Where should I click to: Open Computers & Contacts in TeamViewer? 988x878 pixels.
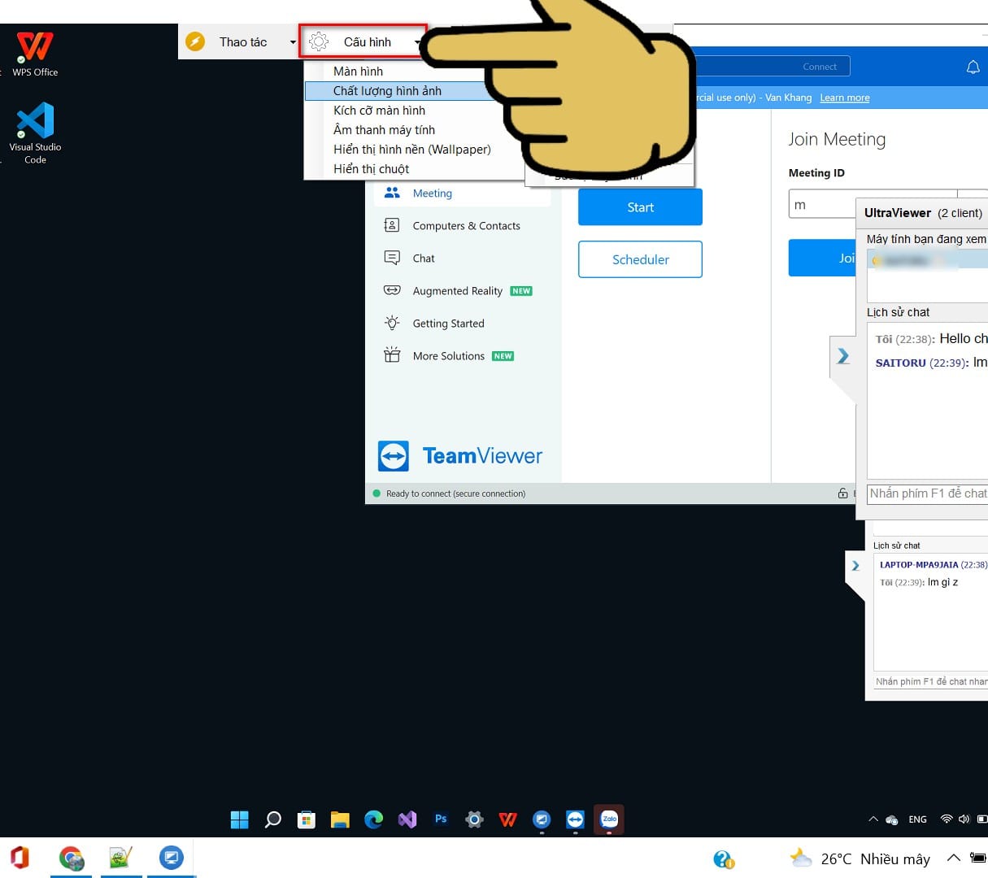click(x=462, y=226)
